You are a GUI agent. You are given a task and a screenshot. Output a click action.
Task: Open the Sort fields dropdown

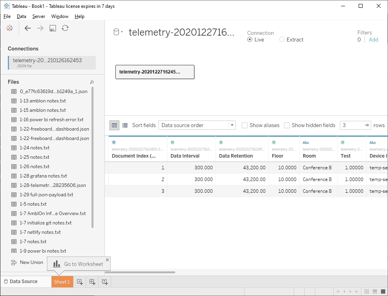[197, 126]
